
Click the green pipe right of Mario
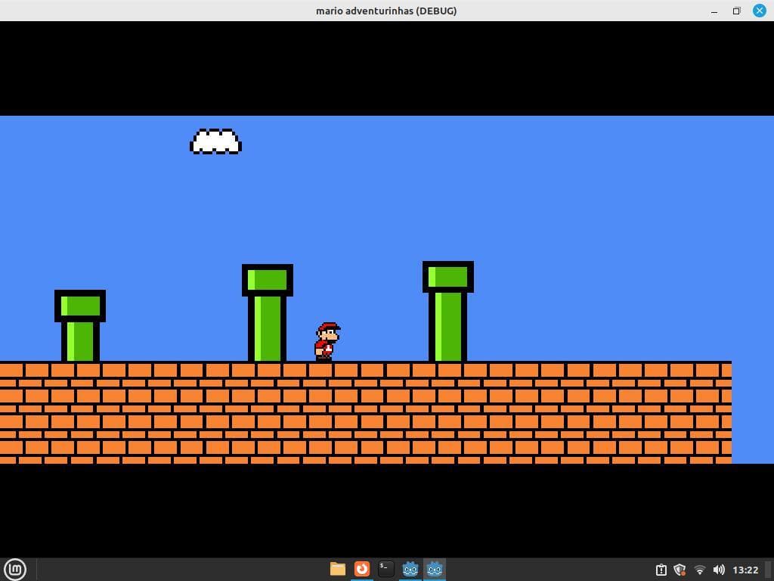[447, 311]
